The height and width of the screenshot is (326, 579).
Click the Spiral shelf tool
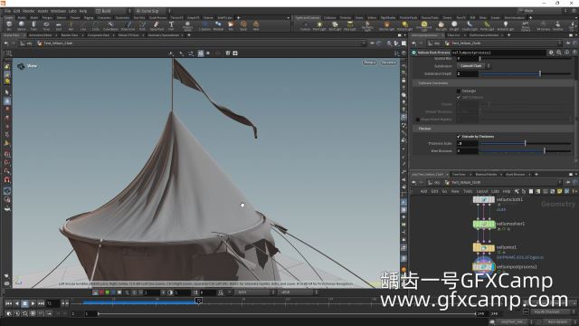click(x=243, y=25)
